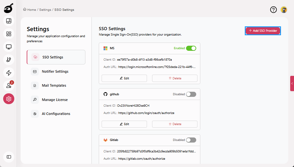The height and width of the screenshot is (167, 294).
Task: Open Manage License menu item
Action: (56, 100)
